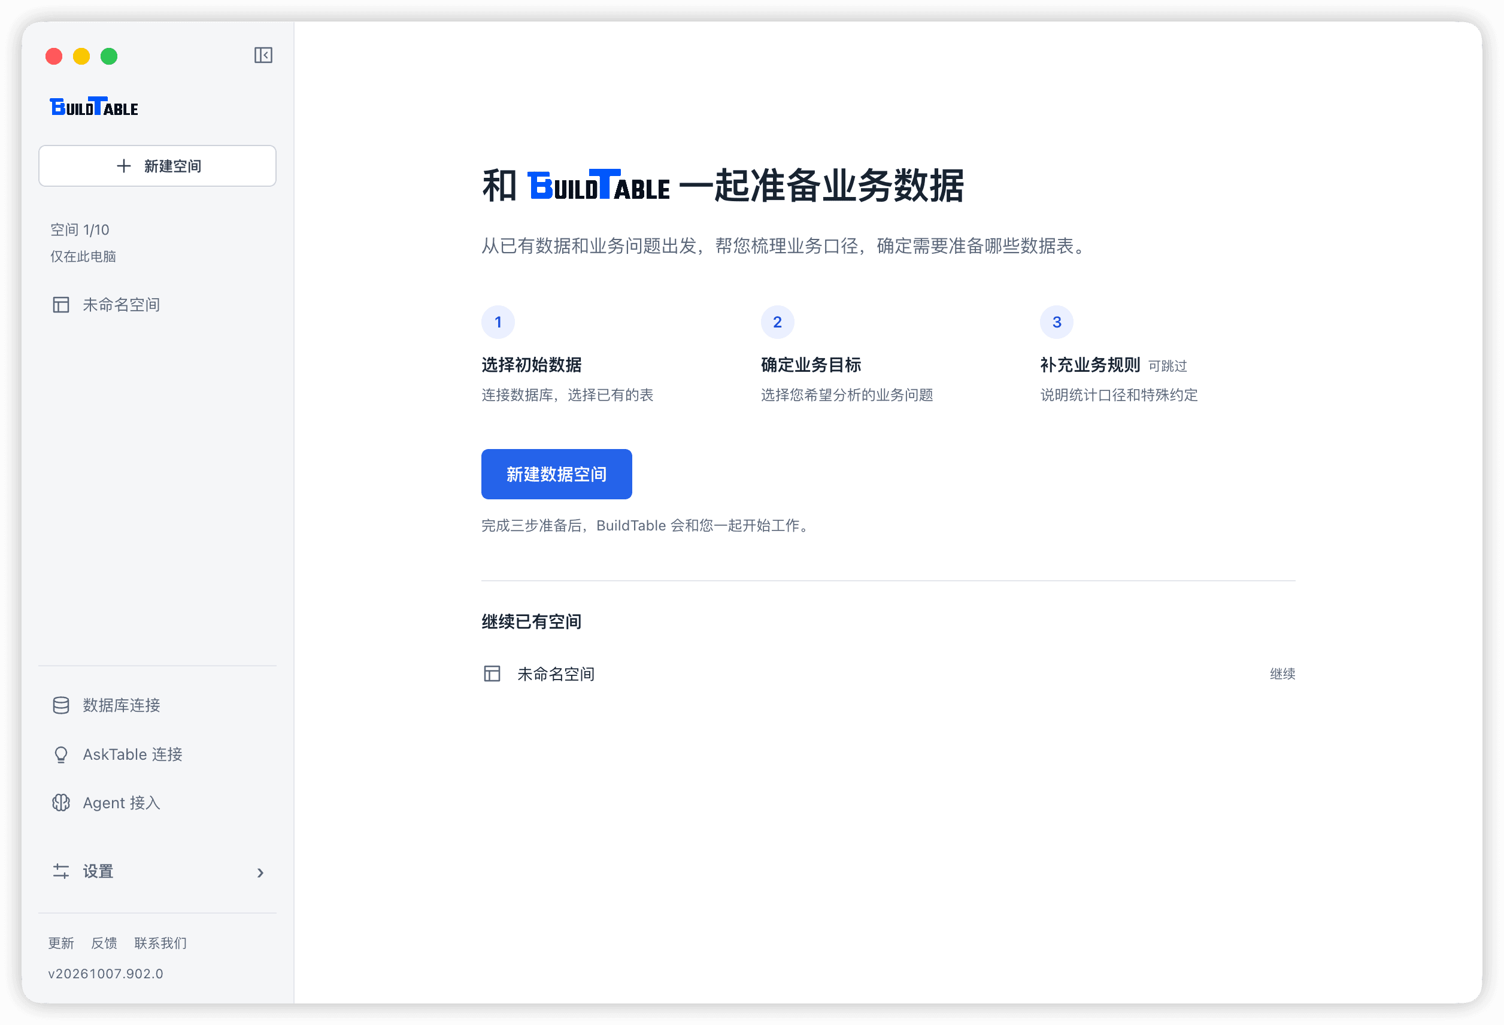Click the 仅在此电脑 label
Viewport: 1504px width, 1025px height.
(x=83, y=256)
